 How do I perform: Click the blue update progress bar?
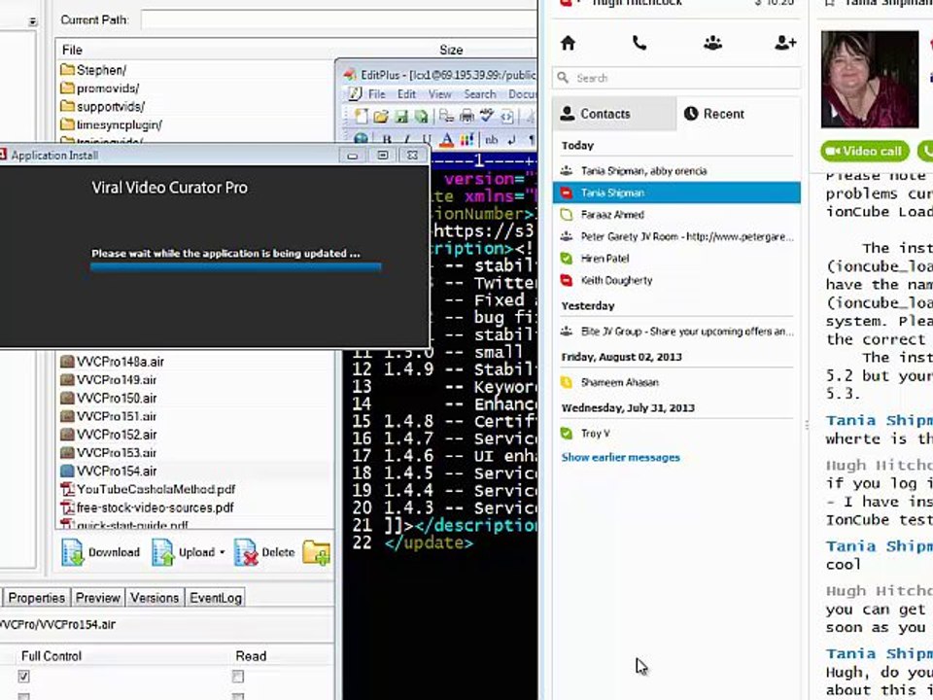(x=235, y=266)
